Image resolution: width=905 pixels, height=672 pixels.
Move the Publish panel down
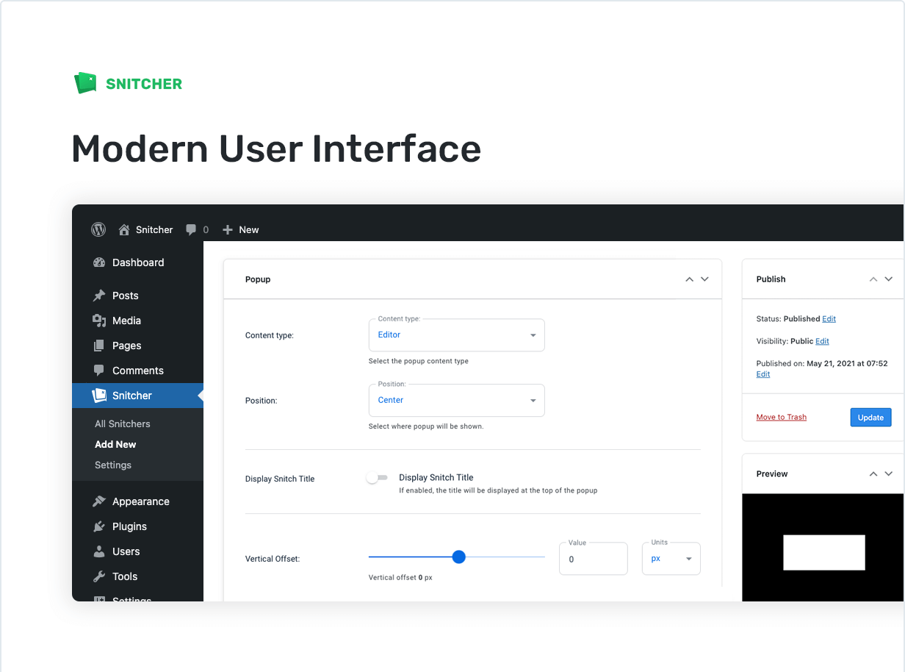point(889,279)
